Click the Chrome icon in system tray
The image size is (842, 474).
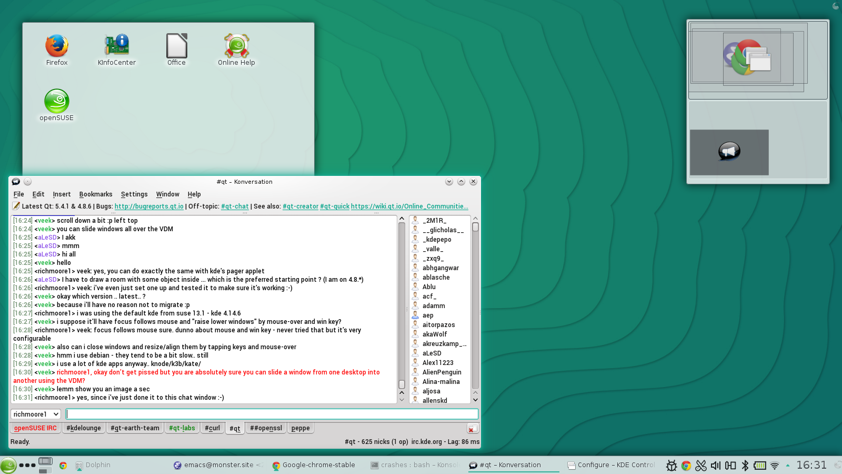point(686,466)
